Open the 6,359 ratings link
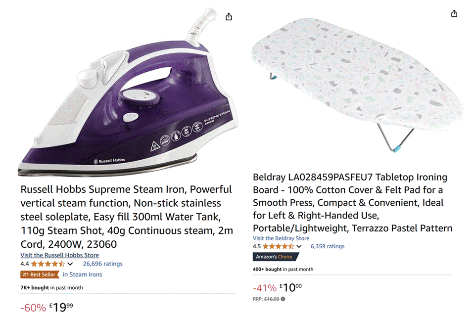The height and width of the screenshot is (314, 471). (328, 246)
